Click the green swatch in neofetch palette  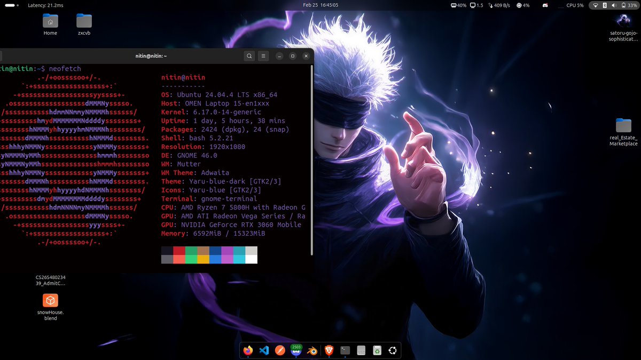point(191,251)
